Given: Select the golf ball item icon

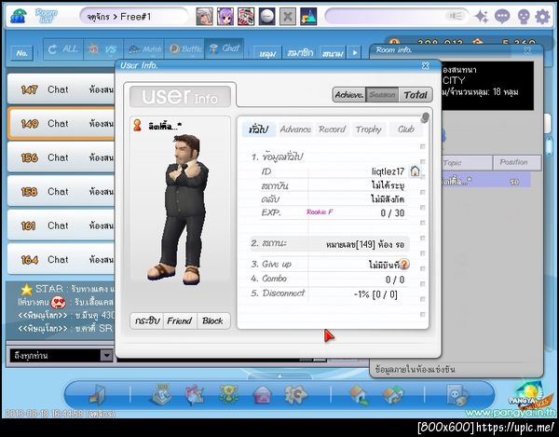Looking at the screenshot, I should tap(266, 17).
